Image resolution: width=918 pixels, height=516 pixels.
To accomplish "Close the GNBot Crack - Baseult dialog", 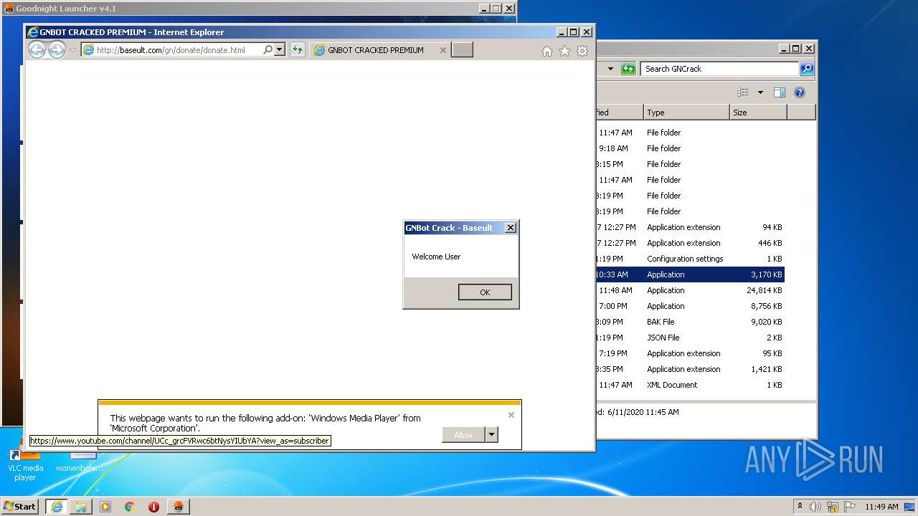I will pos(510,228).
